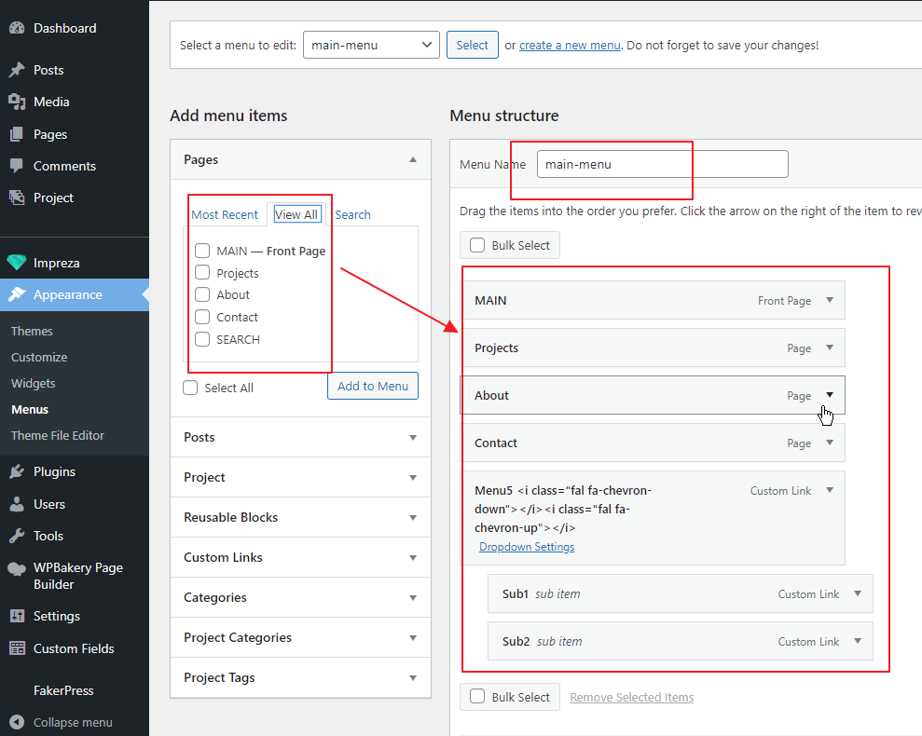This screenshot has width=922, height=736.
Task: Click the Tools wrench icon
Action: pyautogui.click(x=17, y=536)
